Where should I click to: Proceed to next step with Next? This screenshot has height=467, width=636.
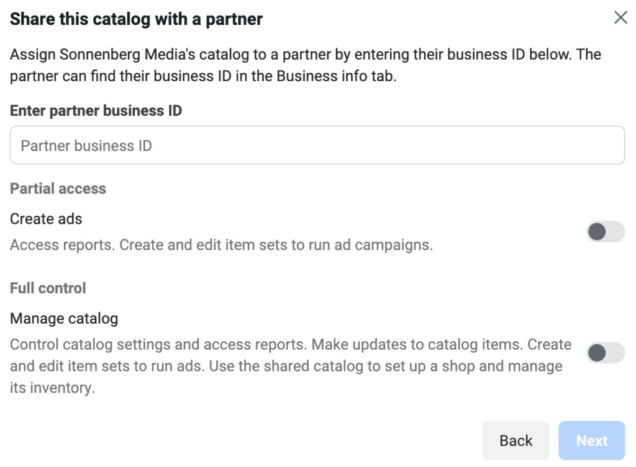tap(591, 440)
